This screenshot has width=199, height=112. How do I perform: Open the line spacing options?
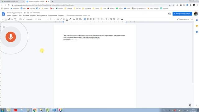(97, 19)
